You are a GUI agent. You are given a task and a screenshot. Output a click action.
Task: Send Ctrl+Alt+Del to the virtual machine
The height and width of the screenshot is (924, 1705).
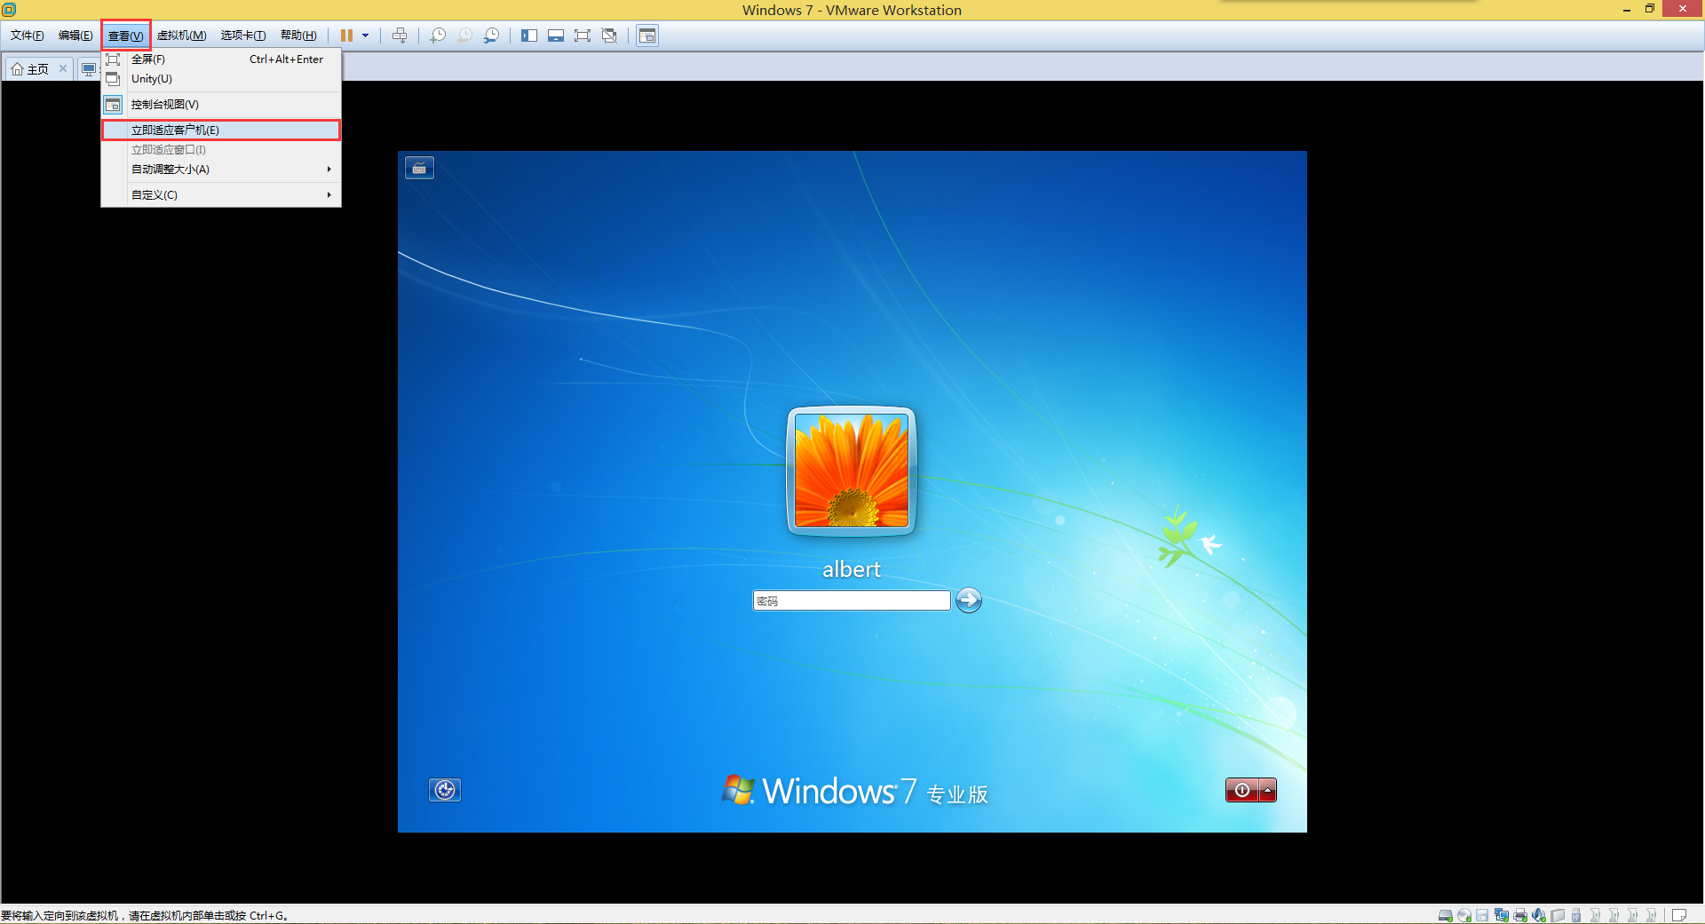point(400,36)
